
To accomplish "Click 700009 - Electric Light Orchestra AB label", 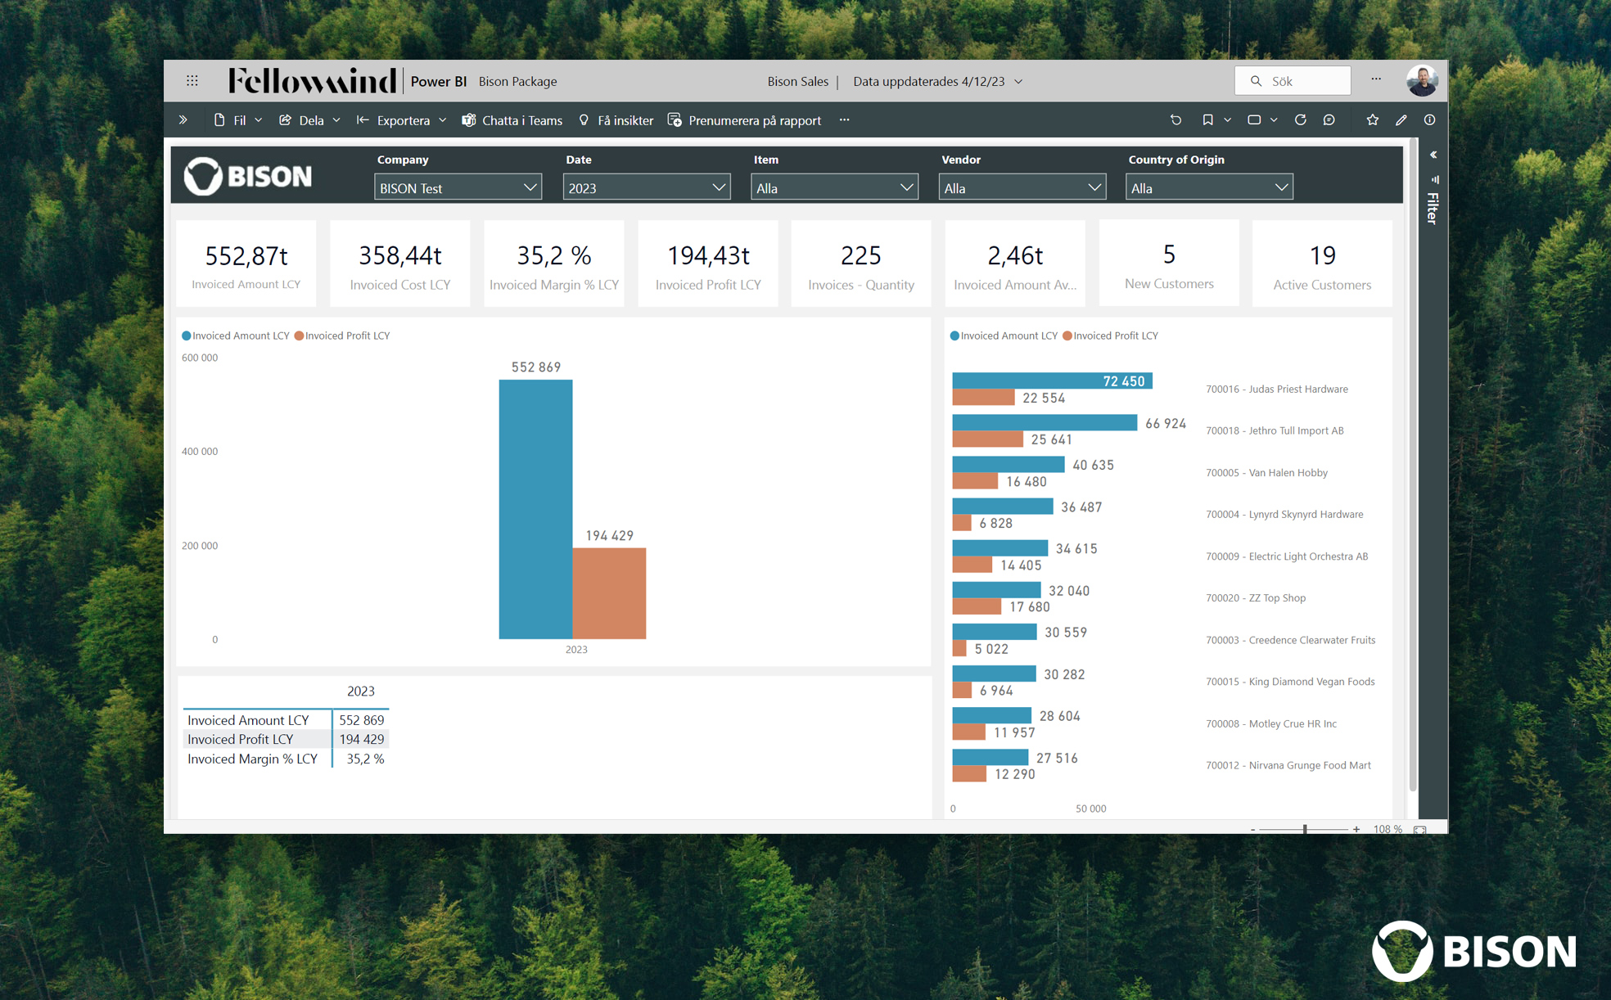I will click(1287, 556).
